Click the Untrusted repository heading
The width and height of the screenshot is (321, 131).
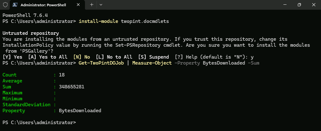[x=31, y=33]
